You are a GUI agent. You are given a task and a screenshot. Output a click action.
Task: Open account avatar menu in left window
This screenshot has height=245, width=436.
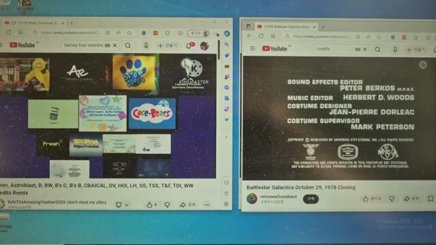(x=204, y=46)
